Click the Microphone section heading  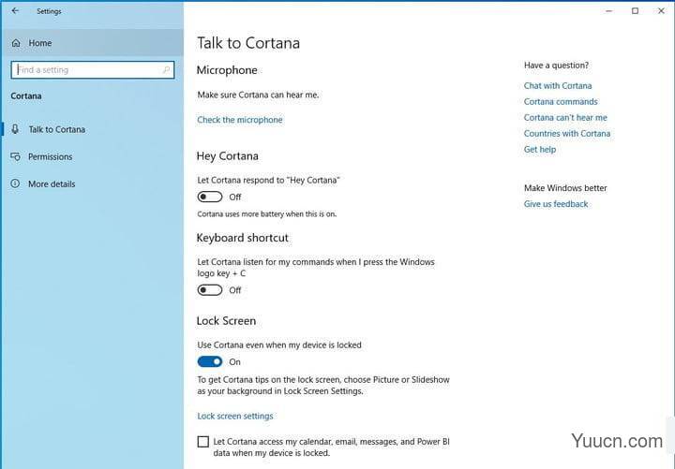point(227,70)
